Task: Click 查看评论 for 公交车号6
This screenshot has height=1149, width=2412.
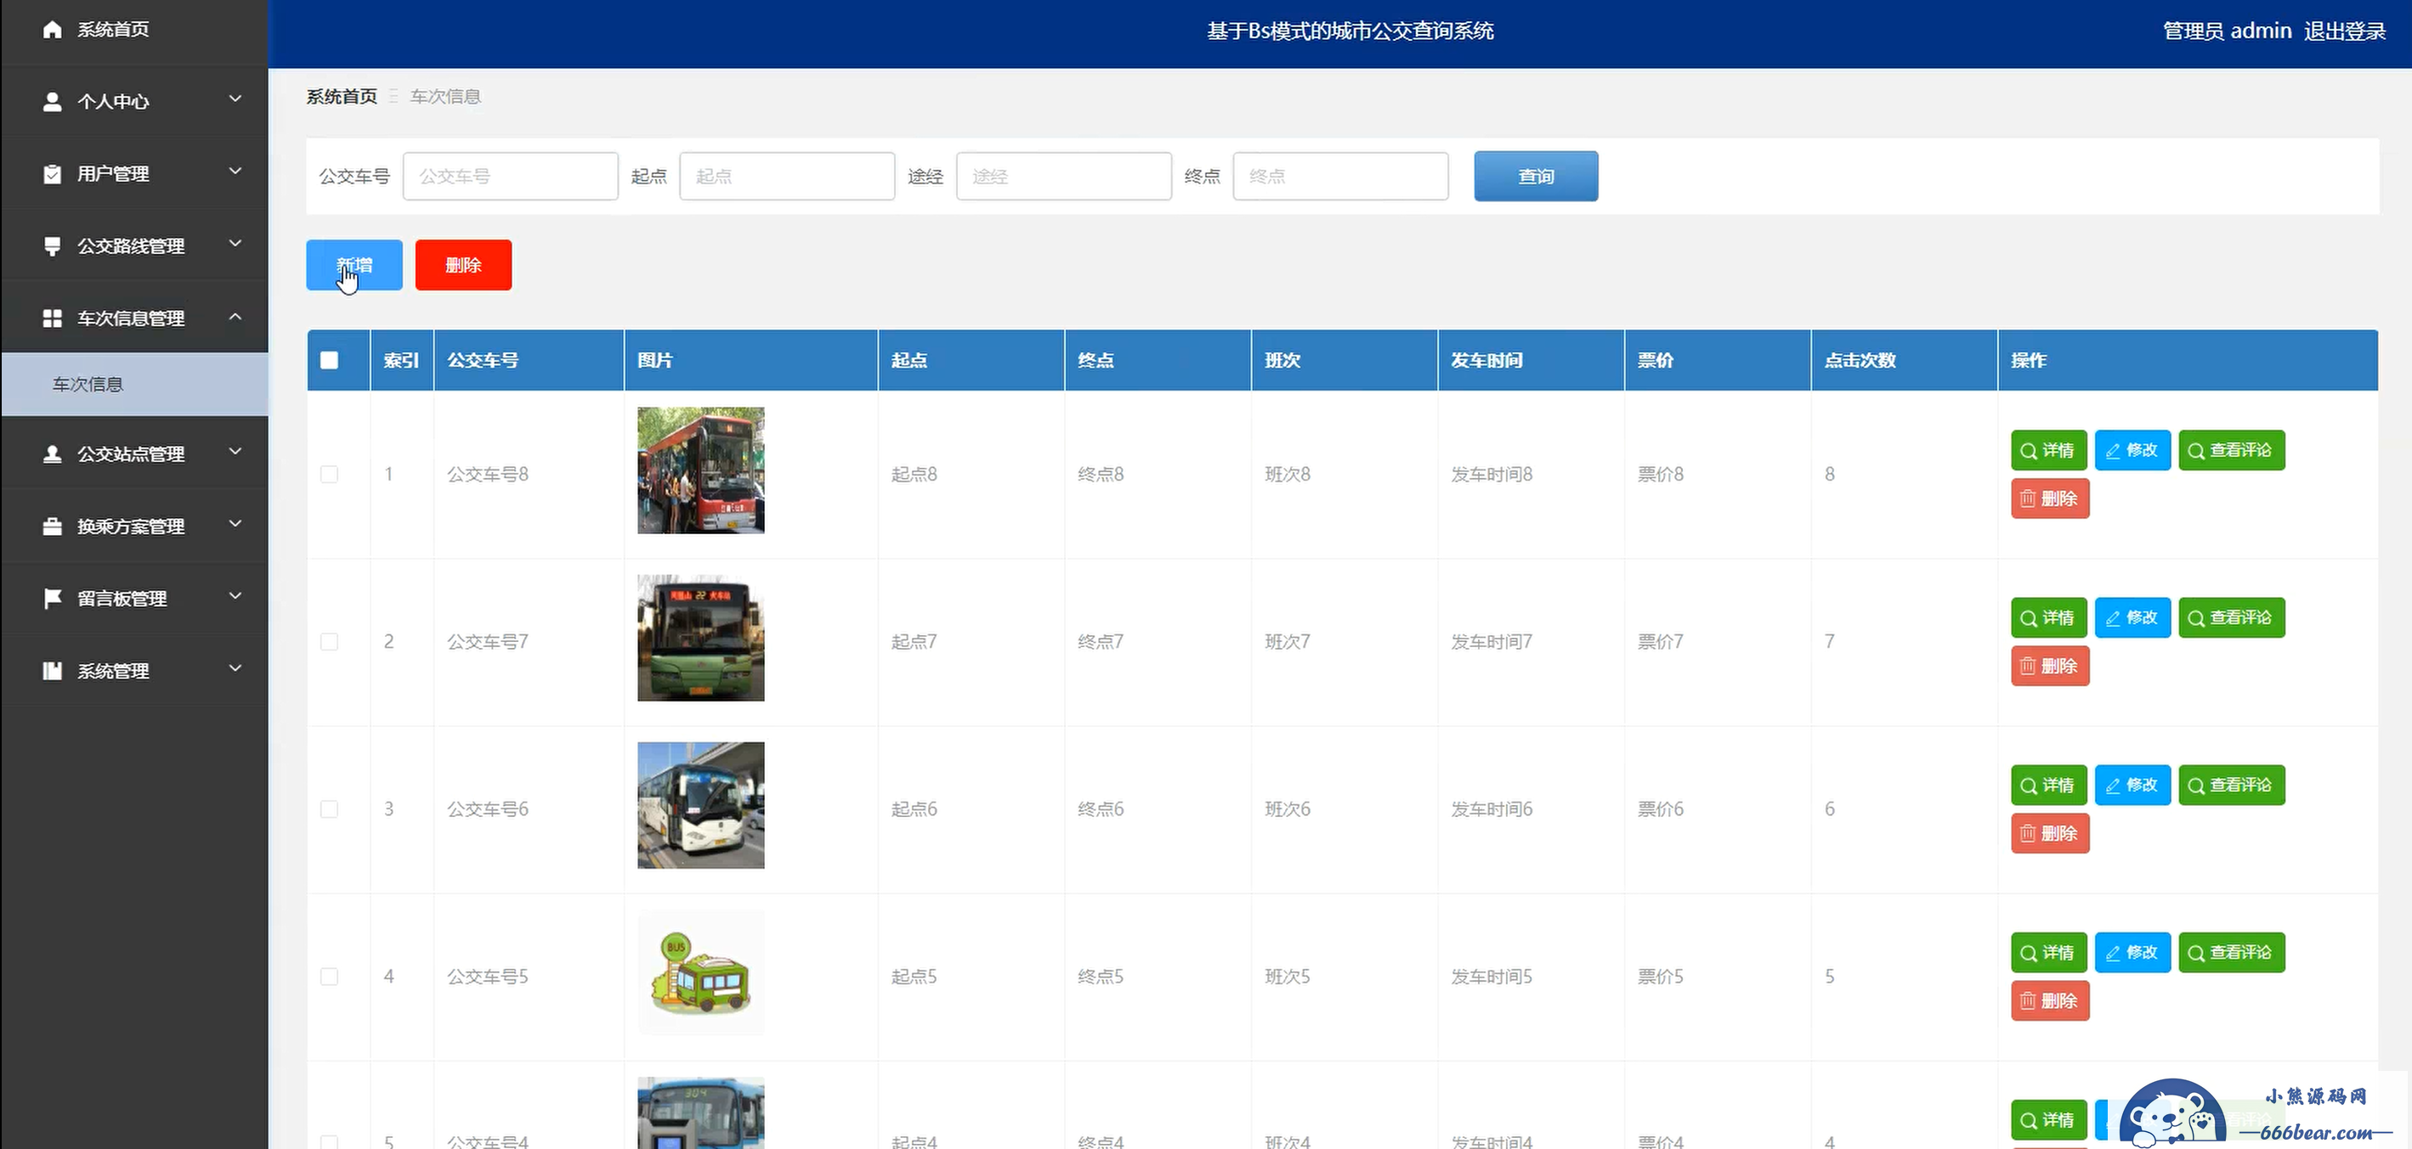Action: pos(2231,785)
